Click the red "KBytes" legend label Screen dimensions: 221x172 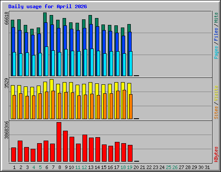pos(216,154)
